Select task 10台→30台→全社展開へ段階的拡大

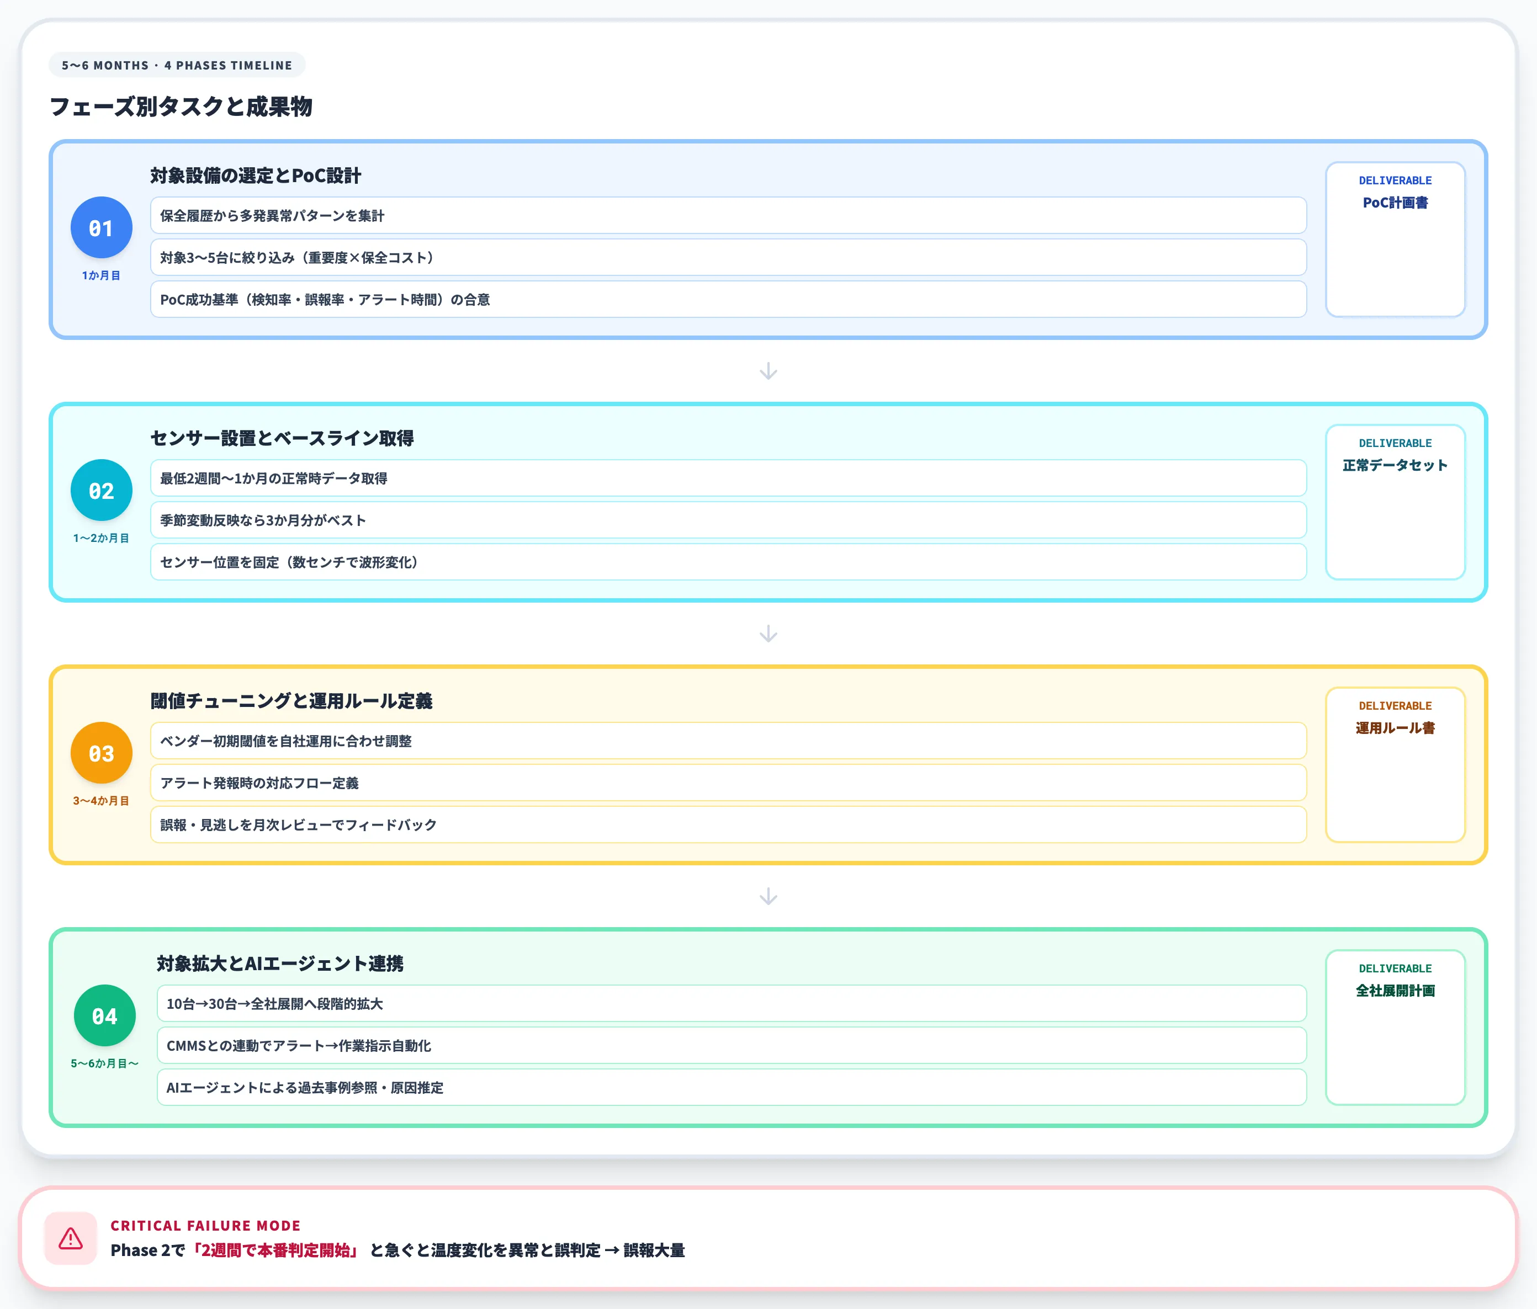732,1003
